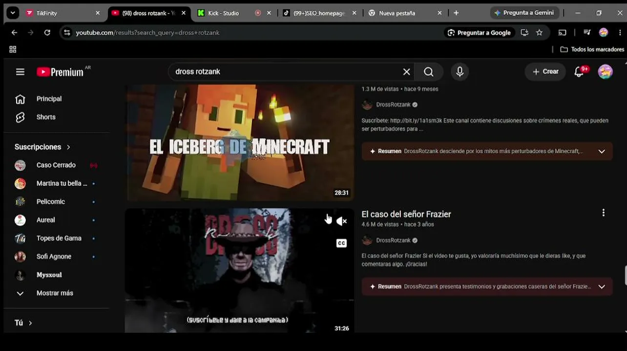627x351 pixels.
Task: Open the DrossRotzank avatar on the Frazier result
Action: pyautogui.click(x=367, y=240)
